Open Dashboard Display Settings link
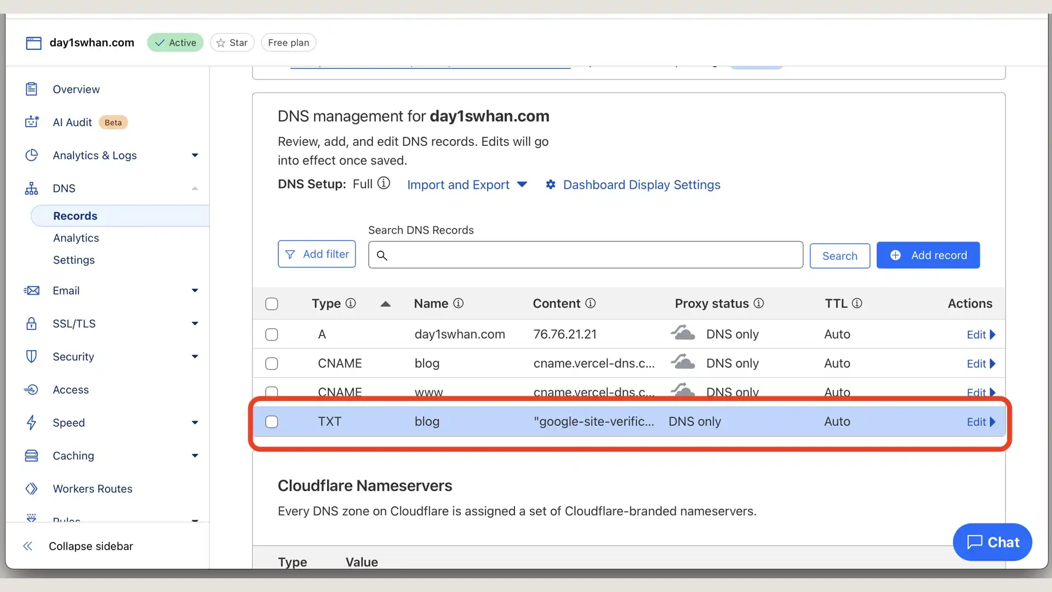This screenshot has width=1052, height=592. 642,185
